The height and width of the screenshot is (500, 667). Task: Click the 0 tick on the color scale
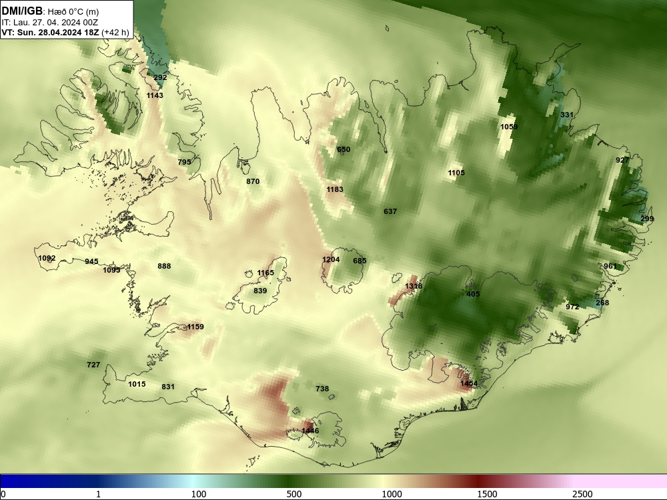(x=3, y=494)
